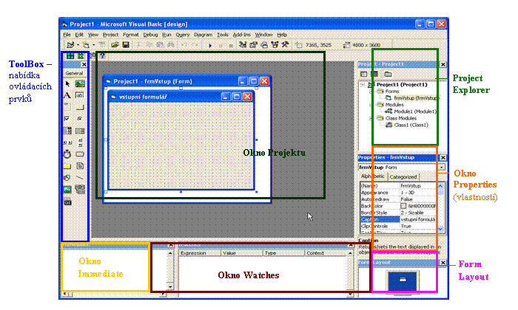518x310 pixels.
Task: Click the Project Explorer toolbar icon
Action: [x=243, y=45]
